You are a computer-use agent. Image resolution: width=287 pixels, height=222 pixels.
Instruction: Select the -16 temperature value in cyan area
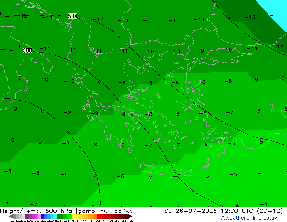[275, 16]
